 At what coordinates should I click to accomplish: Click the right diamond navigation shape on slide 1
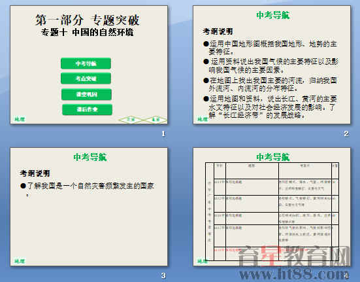pos(155,120)
